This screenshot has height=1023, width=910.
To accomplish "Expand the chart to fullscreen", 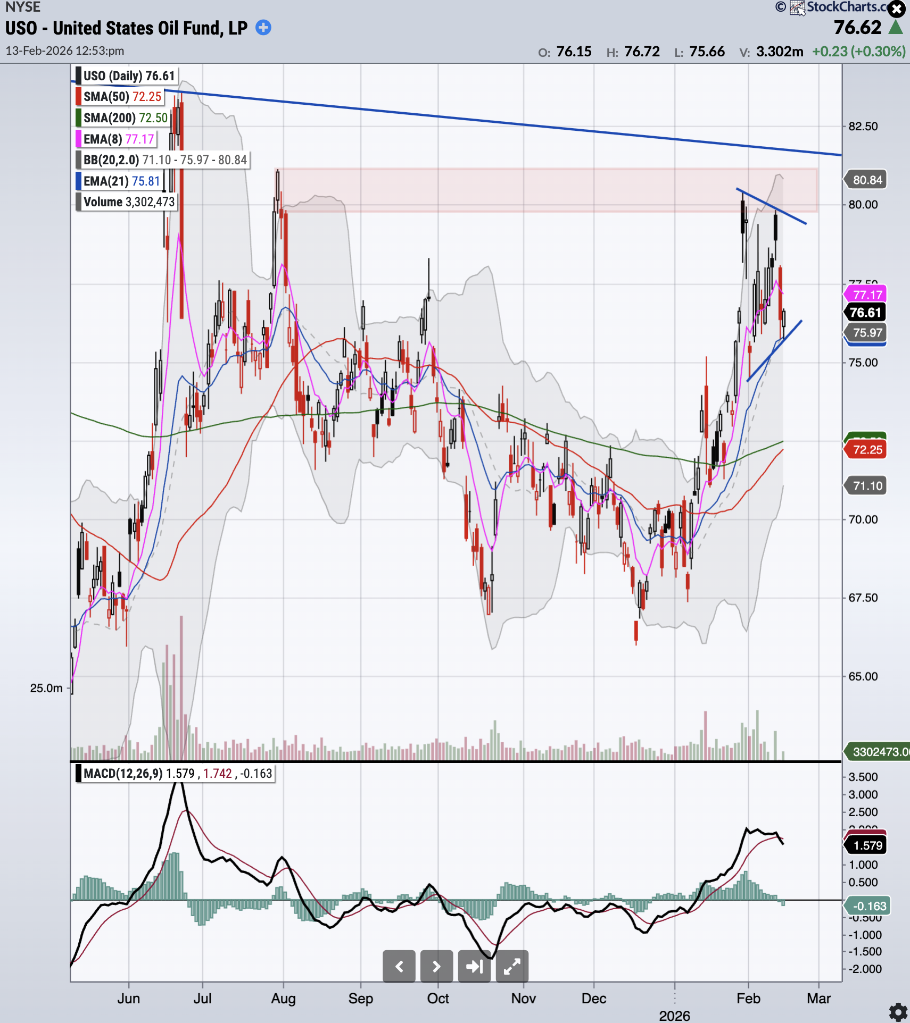I will click(x=512, y=966).
